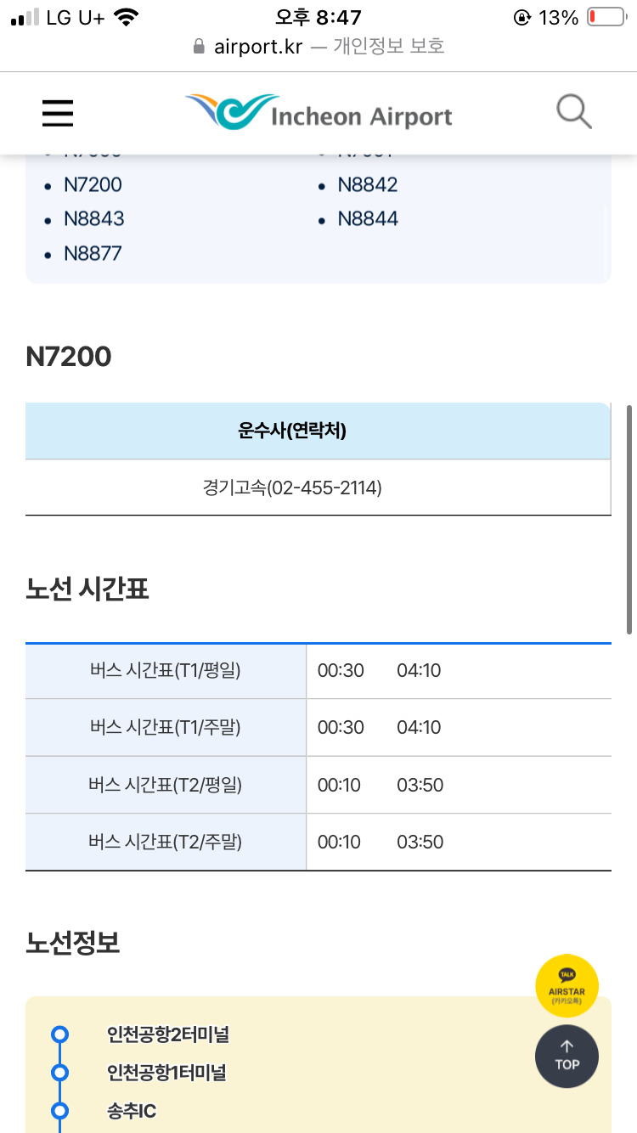Screen dimensions: 637x1133
Task: Open the N8843 bus route
Action: click(x=94, y=218)
